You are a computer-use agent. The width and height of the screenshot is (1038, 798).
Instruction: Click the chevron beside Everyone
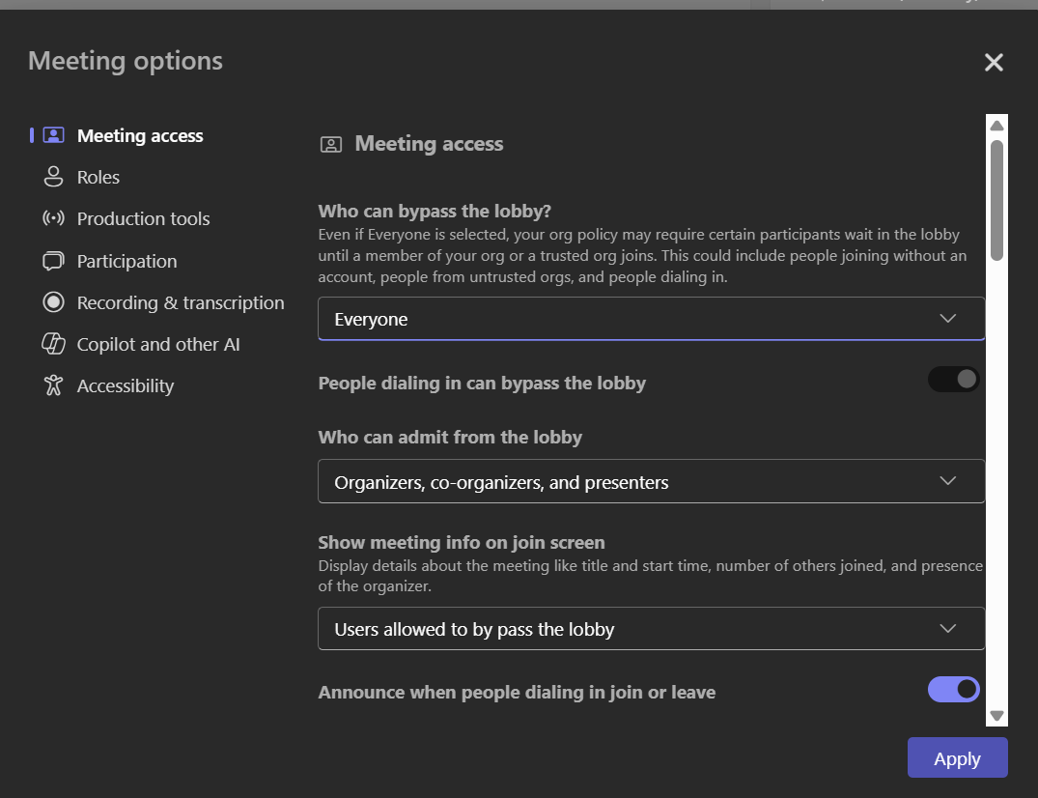coord(948,319)
